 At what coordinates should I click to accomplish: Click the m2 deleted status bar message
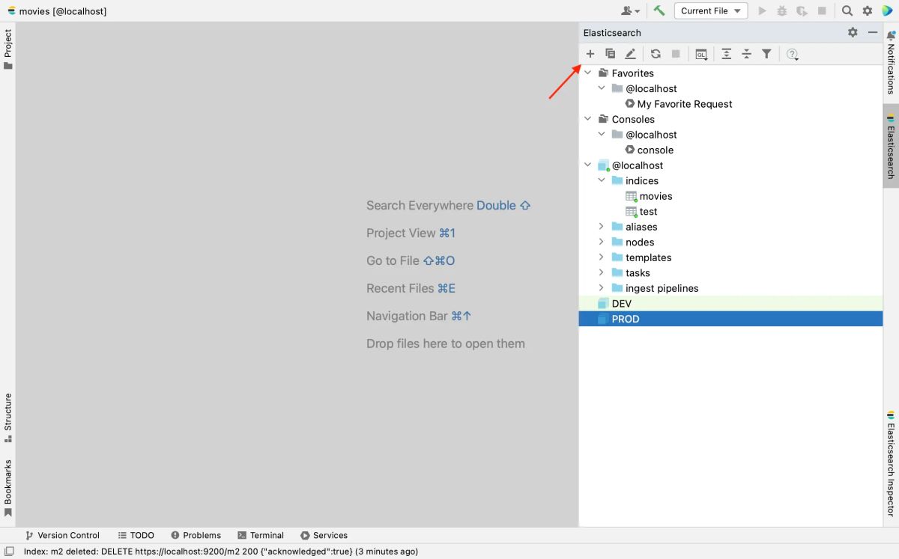coord(221,552)
